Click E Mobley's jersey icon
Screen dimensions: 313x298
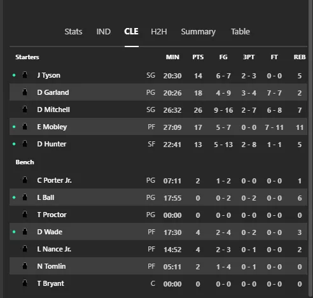click(x=25, y=127)
